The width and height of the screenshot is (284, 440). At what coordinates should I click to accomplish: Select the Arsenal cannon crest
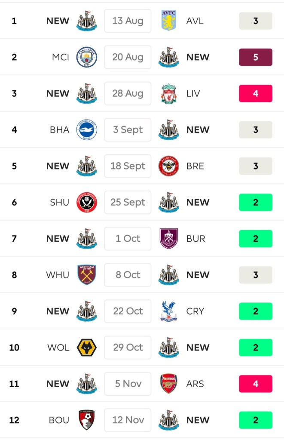click(168, 384)
